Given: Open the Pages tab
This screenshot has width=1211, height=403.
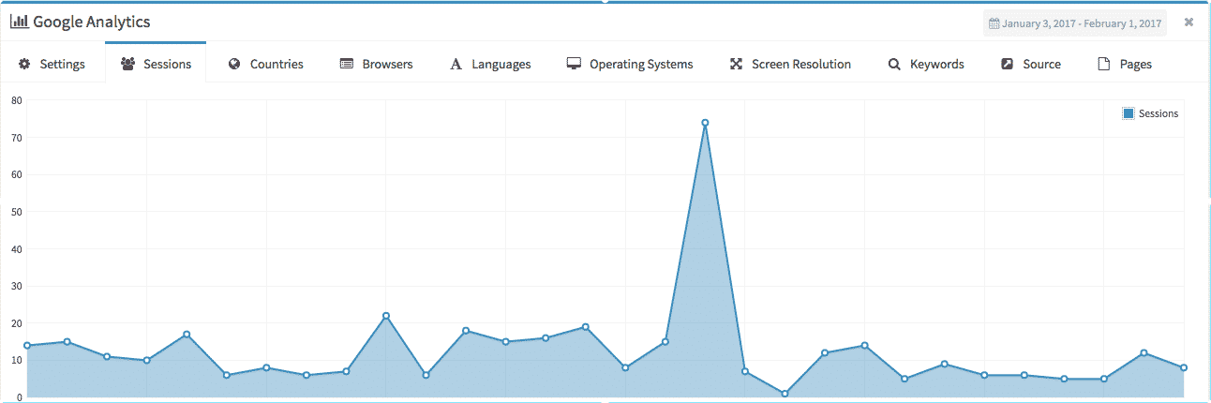Looking at the screenshot, I should 1125,64.
